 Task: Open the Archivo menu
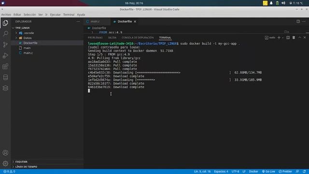pos(6,14)
